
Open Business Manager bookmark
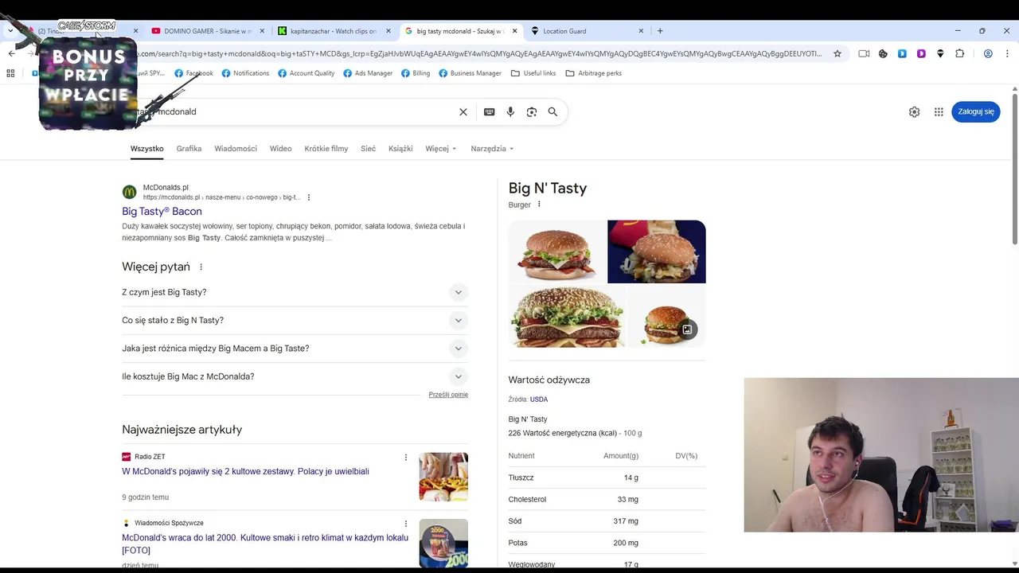(470, 73)
